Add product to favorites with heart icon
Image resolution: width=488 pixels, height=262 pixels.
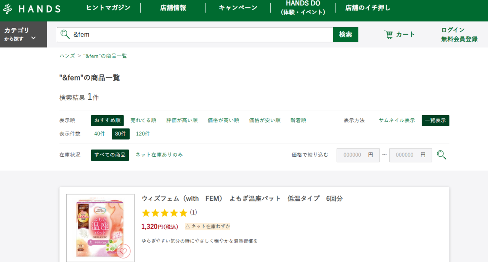pos(123,251)
